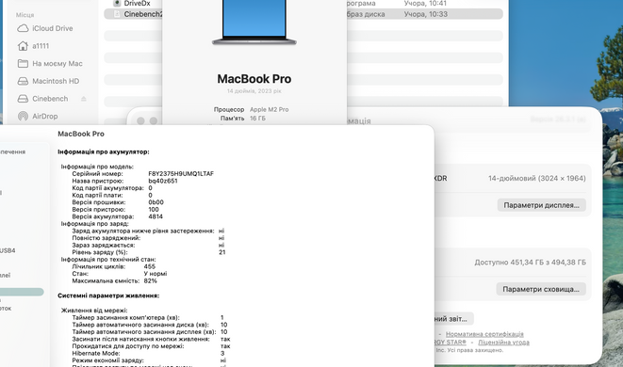The height and width of the screenshot is (367, 623).
Task: Click "Інформація про модель:" label
Action: coord(97,167)
